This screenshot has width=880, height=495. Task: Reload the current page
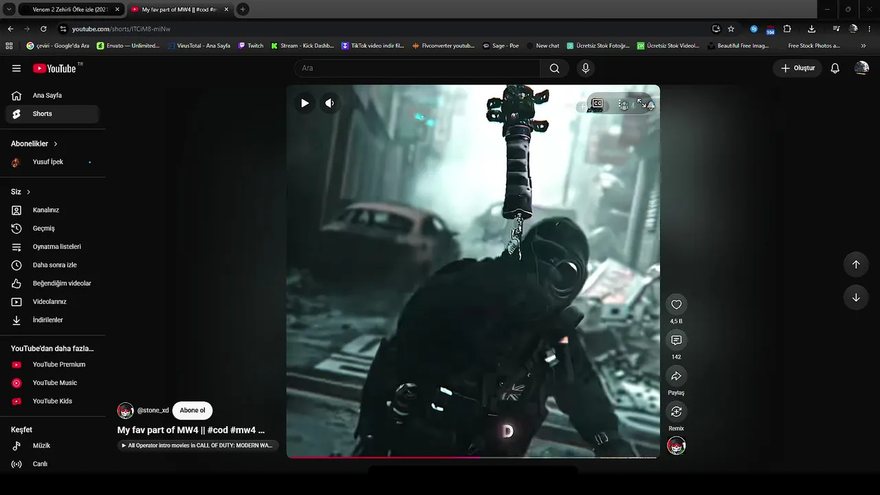43,29
